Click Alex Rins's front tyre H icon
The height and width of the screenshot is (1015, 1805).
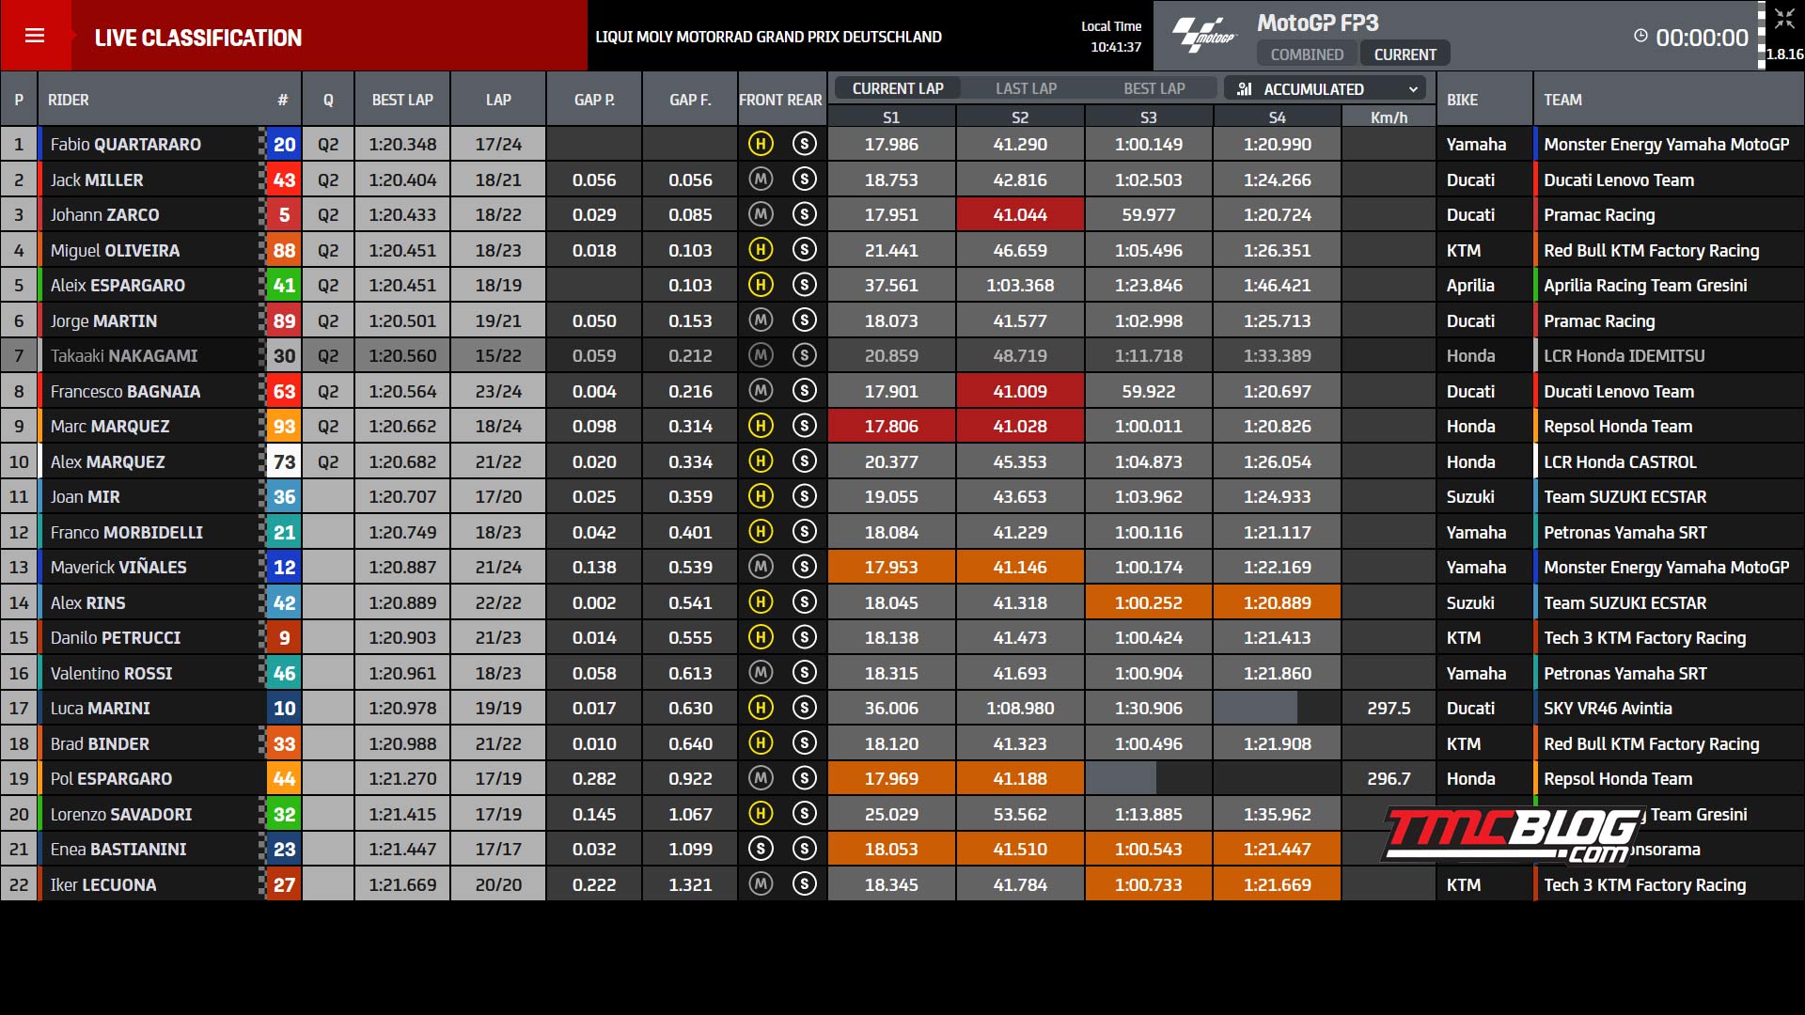point(761,602)
